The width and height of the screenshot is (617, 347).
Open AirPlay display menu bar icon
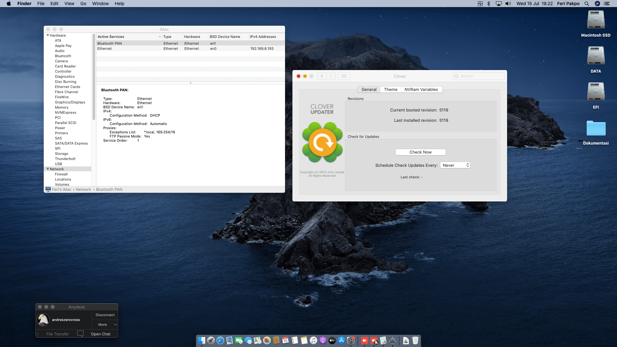[x=498, y=4]
